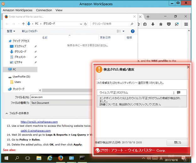
Task: Open the ファイルの種類 Text Document combo box
Action: 61,103
